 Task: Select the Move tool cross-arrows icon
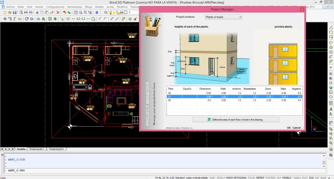coord(5,19)
